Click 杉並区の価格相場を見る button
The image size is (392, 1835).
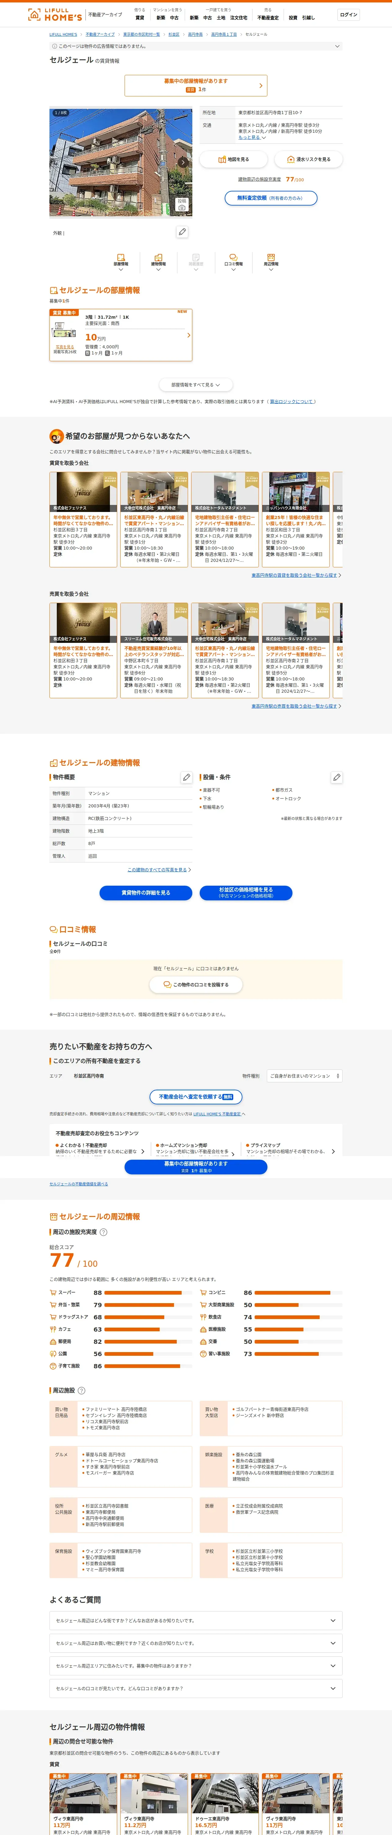coord(246,892)
